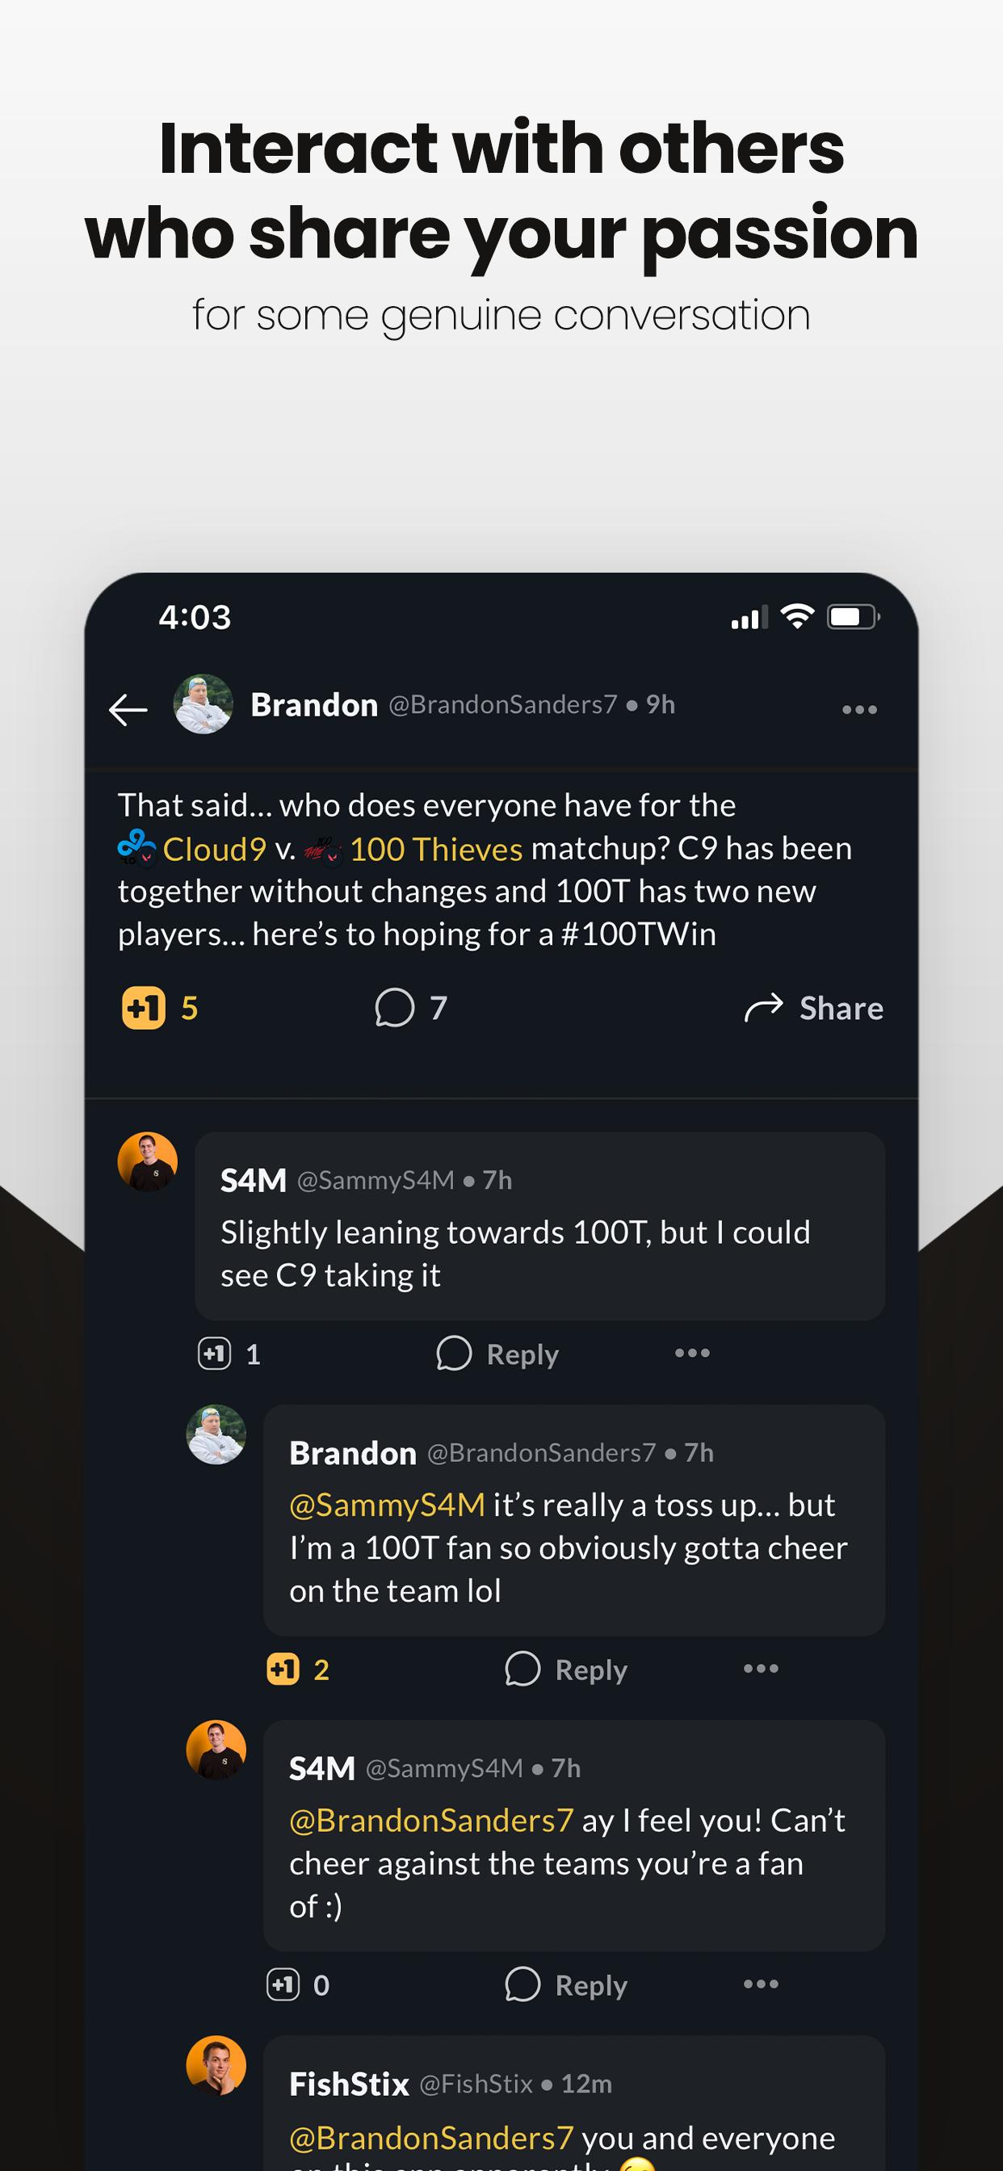
Task: Open Brandon's profile avatar in the header
Action: coord(204,703)
